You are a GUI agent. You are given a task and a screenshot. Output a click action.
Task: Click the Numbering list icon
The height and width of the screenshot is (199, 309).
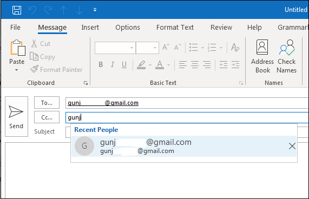[x=212, y=48]
